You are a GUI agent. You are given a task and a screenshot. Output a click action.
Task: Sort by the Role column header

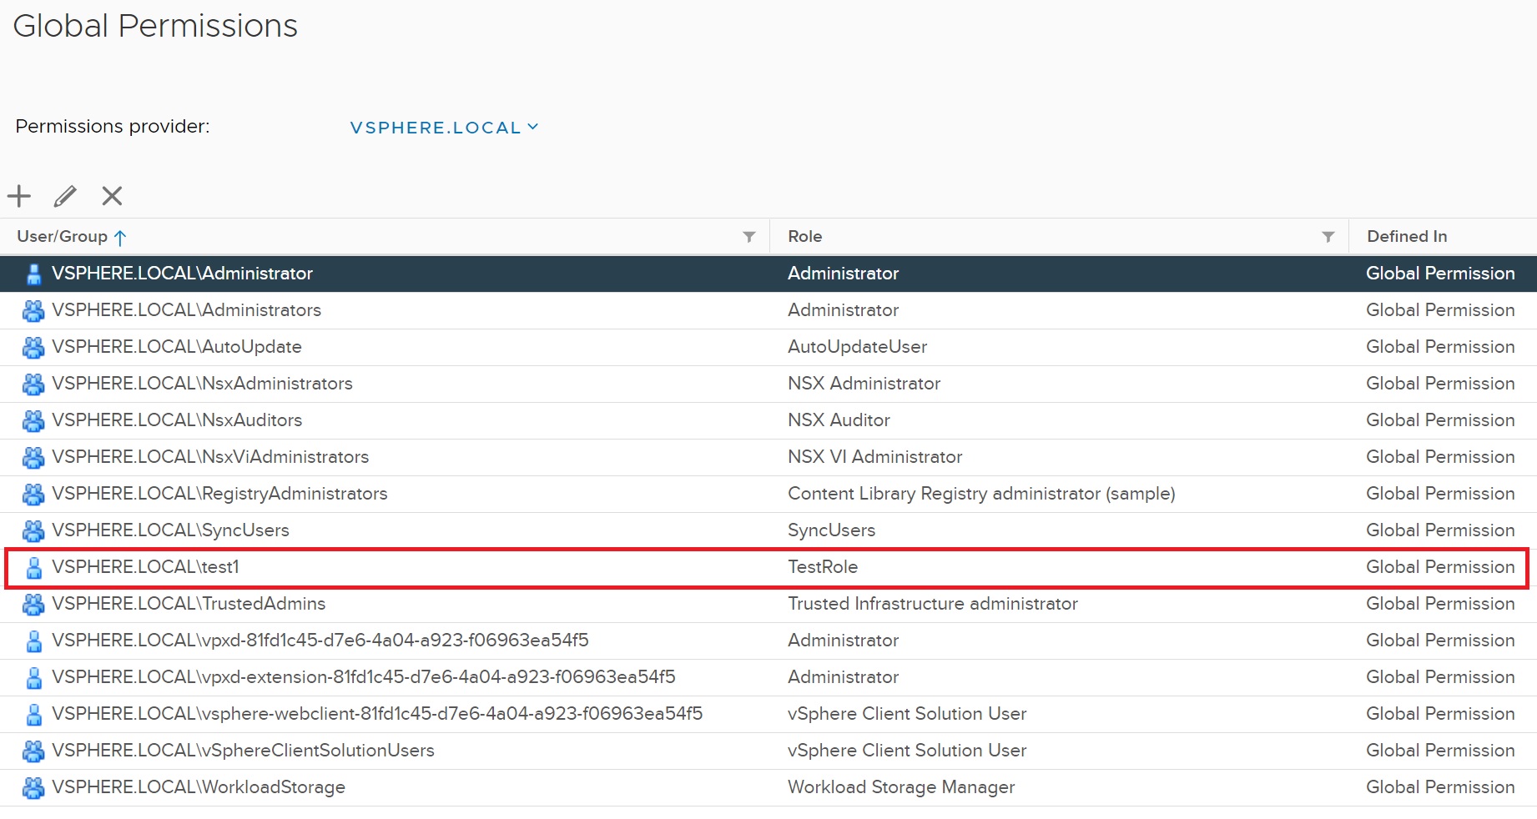coord(805,237)
